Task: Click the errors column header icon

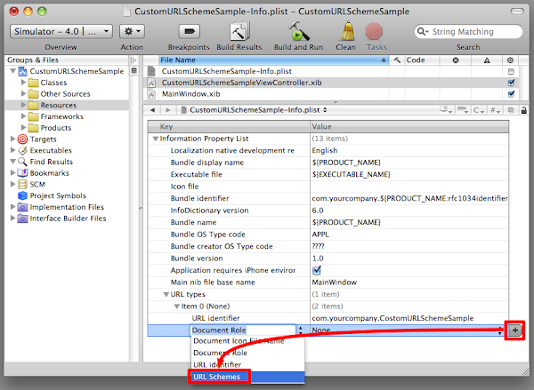Action: coord(456,60)
